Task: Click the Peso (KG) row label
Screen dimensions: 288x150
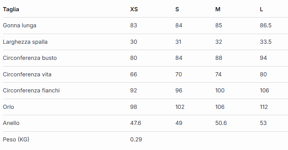Action: tap(16, 140)
